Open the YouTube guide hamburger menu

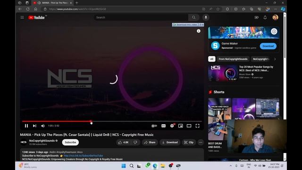[22, 17]
